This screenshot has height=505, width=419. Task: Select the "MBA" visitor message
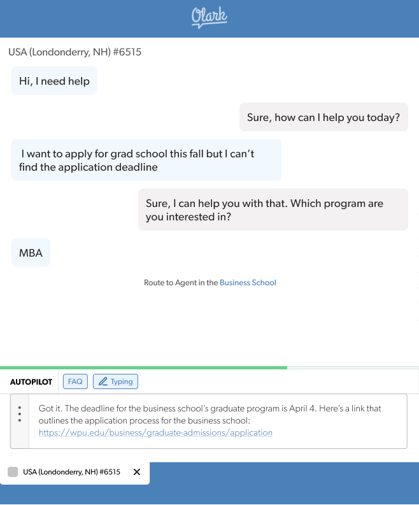[31, 253]
